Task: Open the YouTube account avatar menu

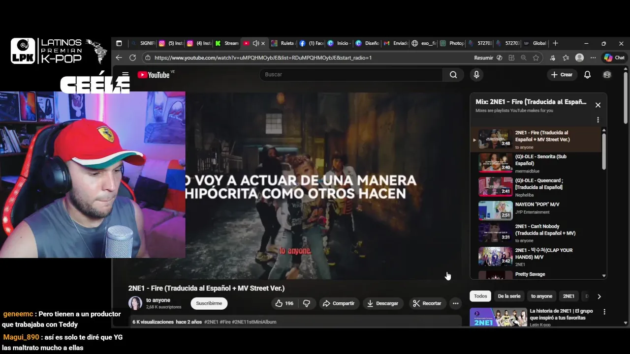Action: coord(607,75)
